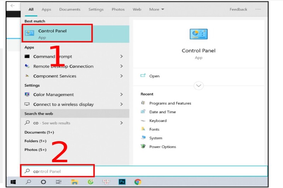Image resolution: width=283 pixels, height=188 pixels.
Task: Click 'Component Services' text
Action: click(55, 76)
